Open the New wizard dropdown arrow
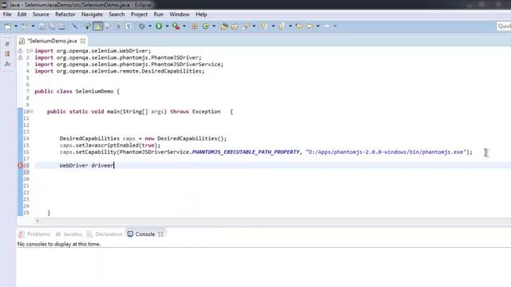This screenshot has height=287, width=511. pos(16,26)
